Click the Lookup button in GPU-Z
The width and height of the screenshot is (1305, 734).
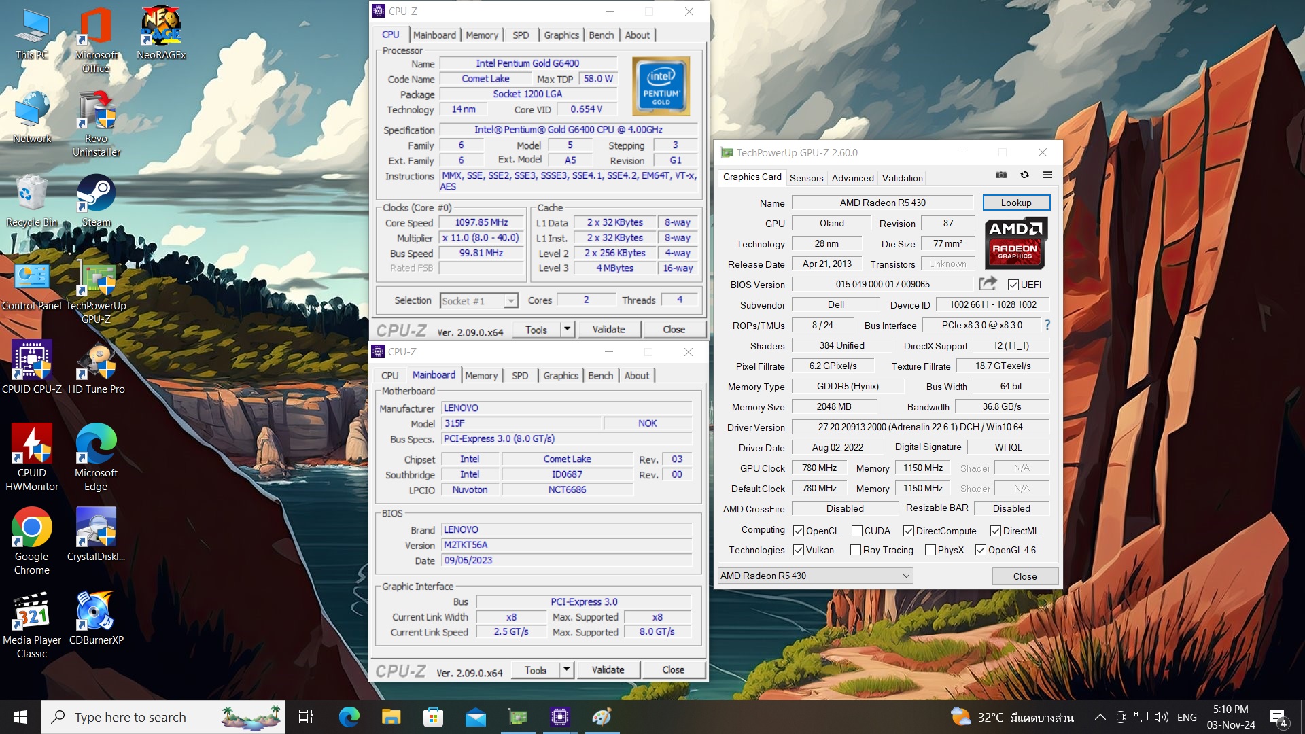coord(1015,203)
